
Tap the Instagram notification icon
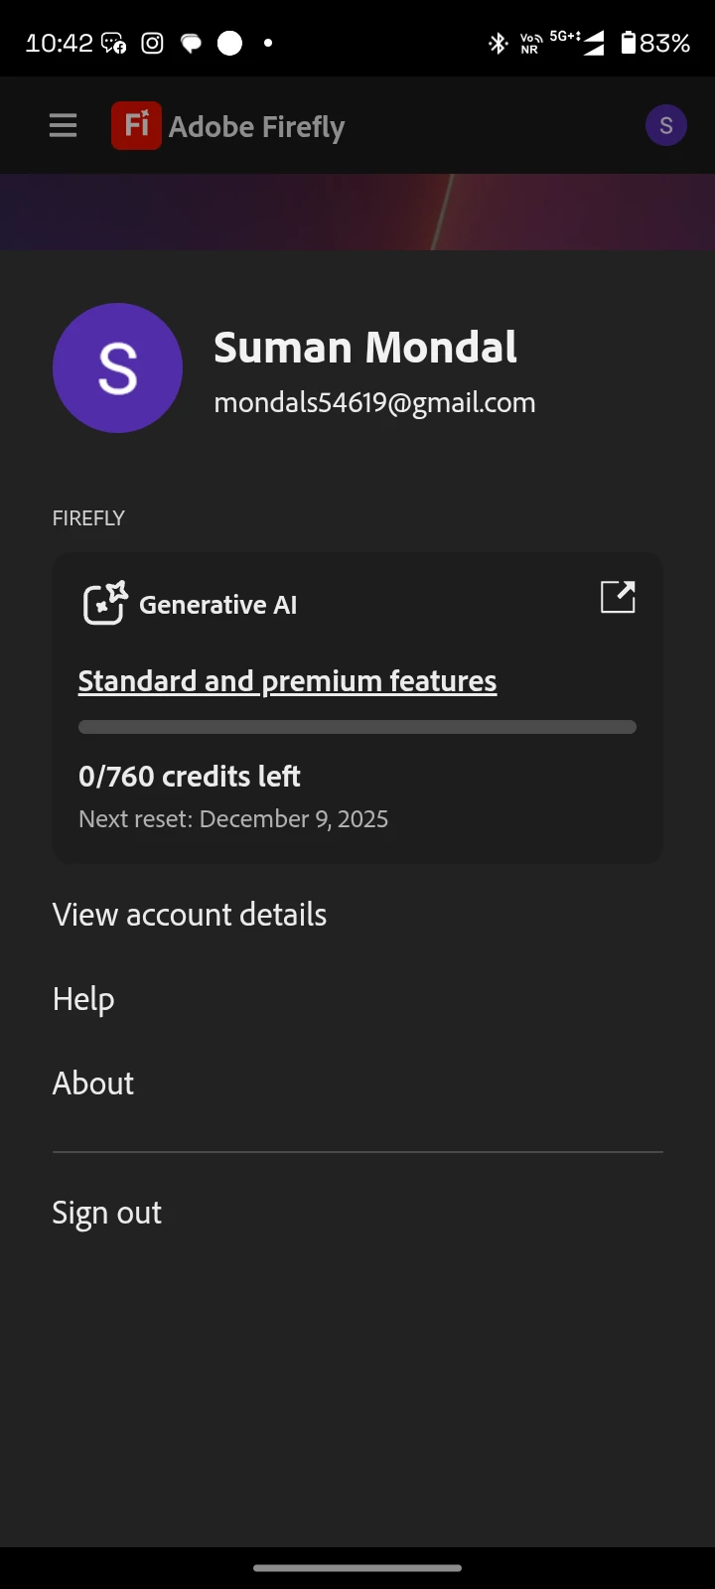152,43
